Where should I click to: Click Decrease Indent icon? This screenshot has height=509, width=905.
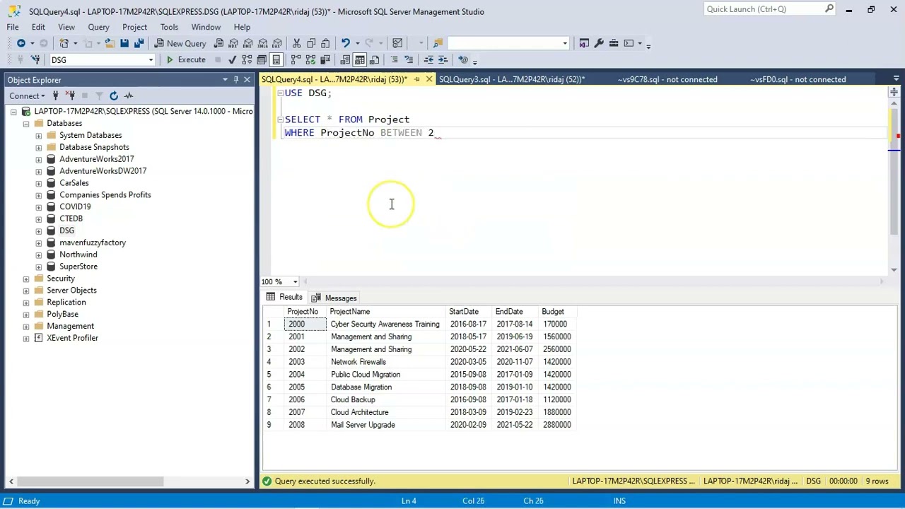pos(428,60)
